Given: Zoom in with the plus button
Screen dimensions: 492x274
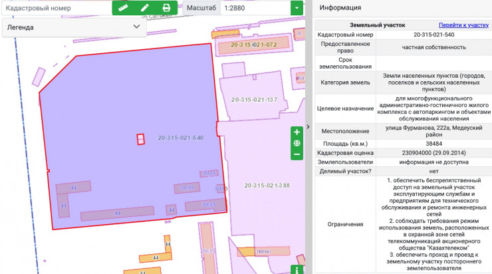Looking at the screenshot, I should (x=297, y=132).
